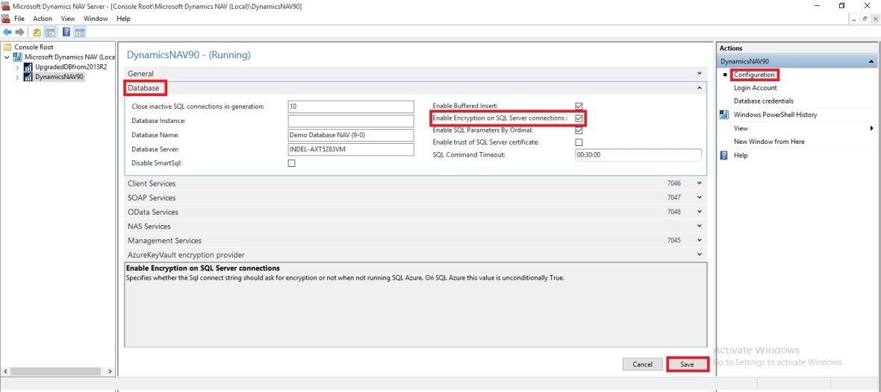881x392 pixels.
Task: Click the Console Root folder icon
Action: point(7,47)
